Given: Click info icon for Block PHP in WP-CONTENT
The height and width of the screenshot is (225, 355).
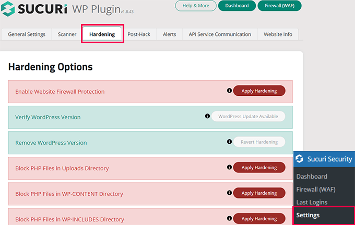Looking at the screenshot, I should (x=229, y=193).
